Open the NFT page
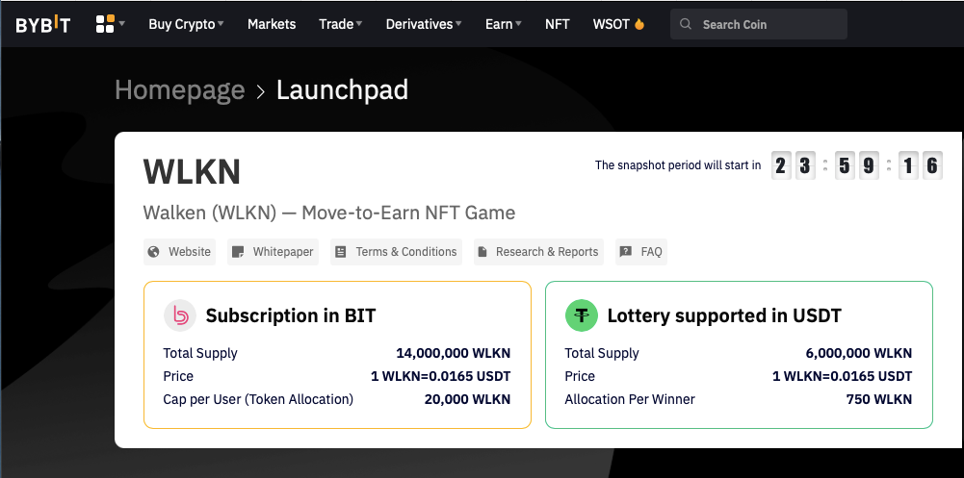Screen dimensions: 964x478 (557, 24)
